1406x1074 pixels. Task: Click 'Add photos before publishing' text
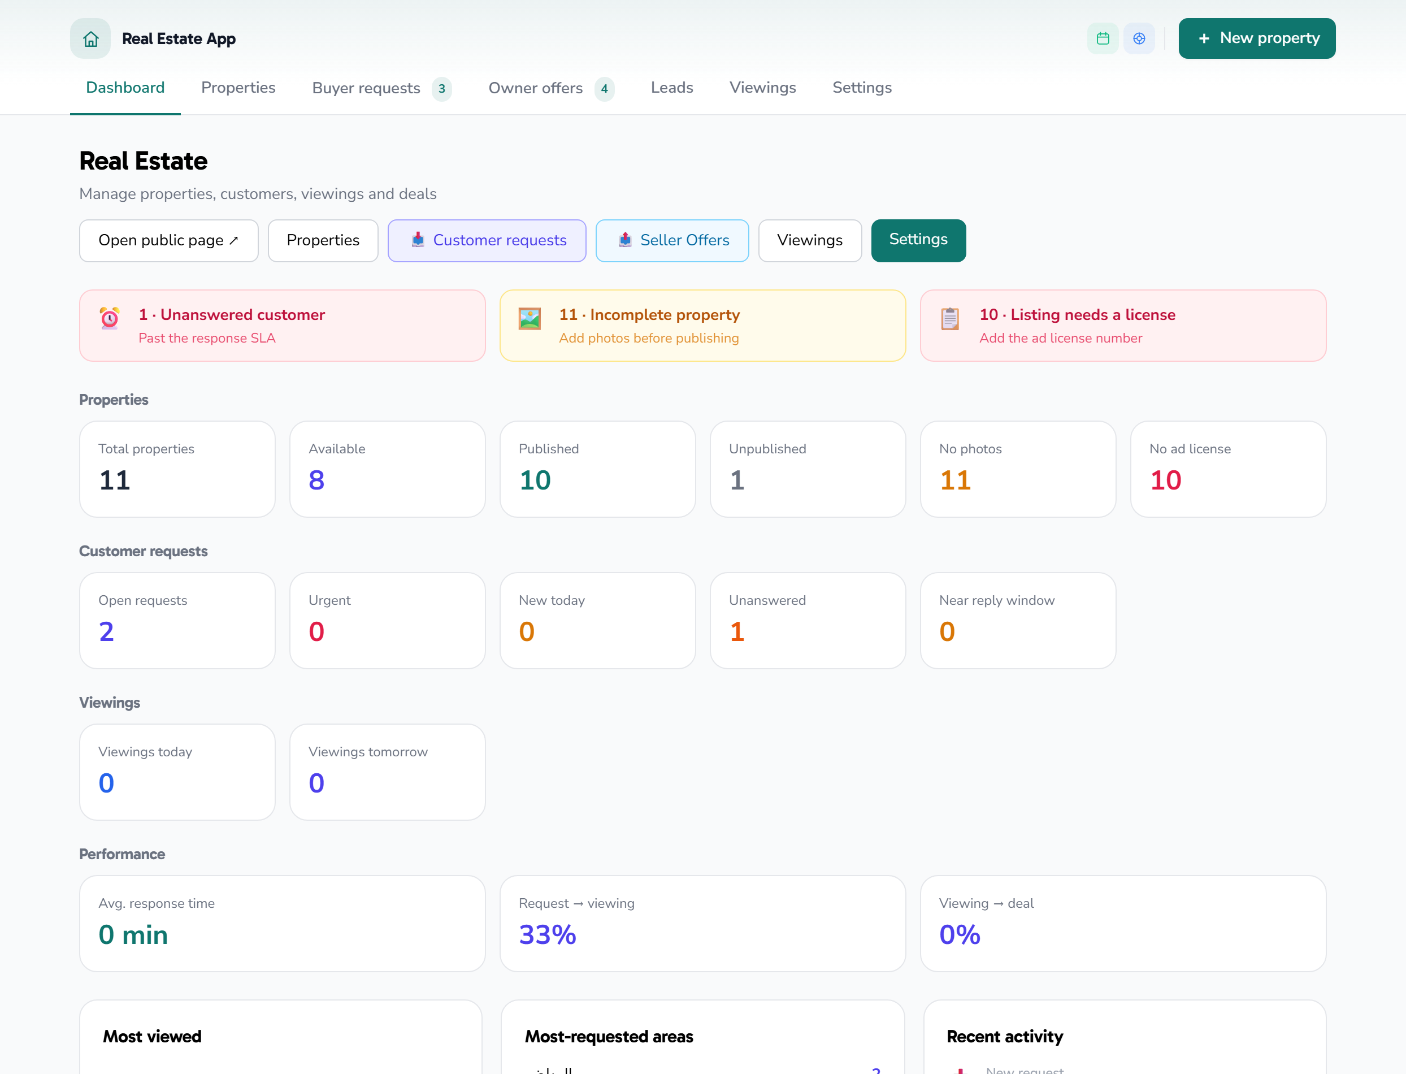click(649, 338)
